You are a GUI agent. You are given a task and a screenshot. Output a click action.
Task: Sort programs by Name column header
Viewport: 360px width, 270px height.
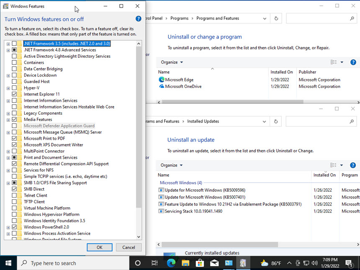click(164, 72)
